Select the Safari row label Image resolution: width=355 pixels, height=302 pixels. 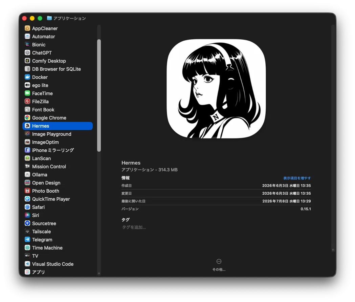click(x=38, y=207)
